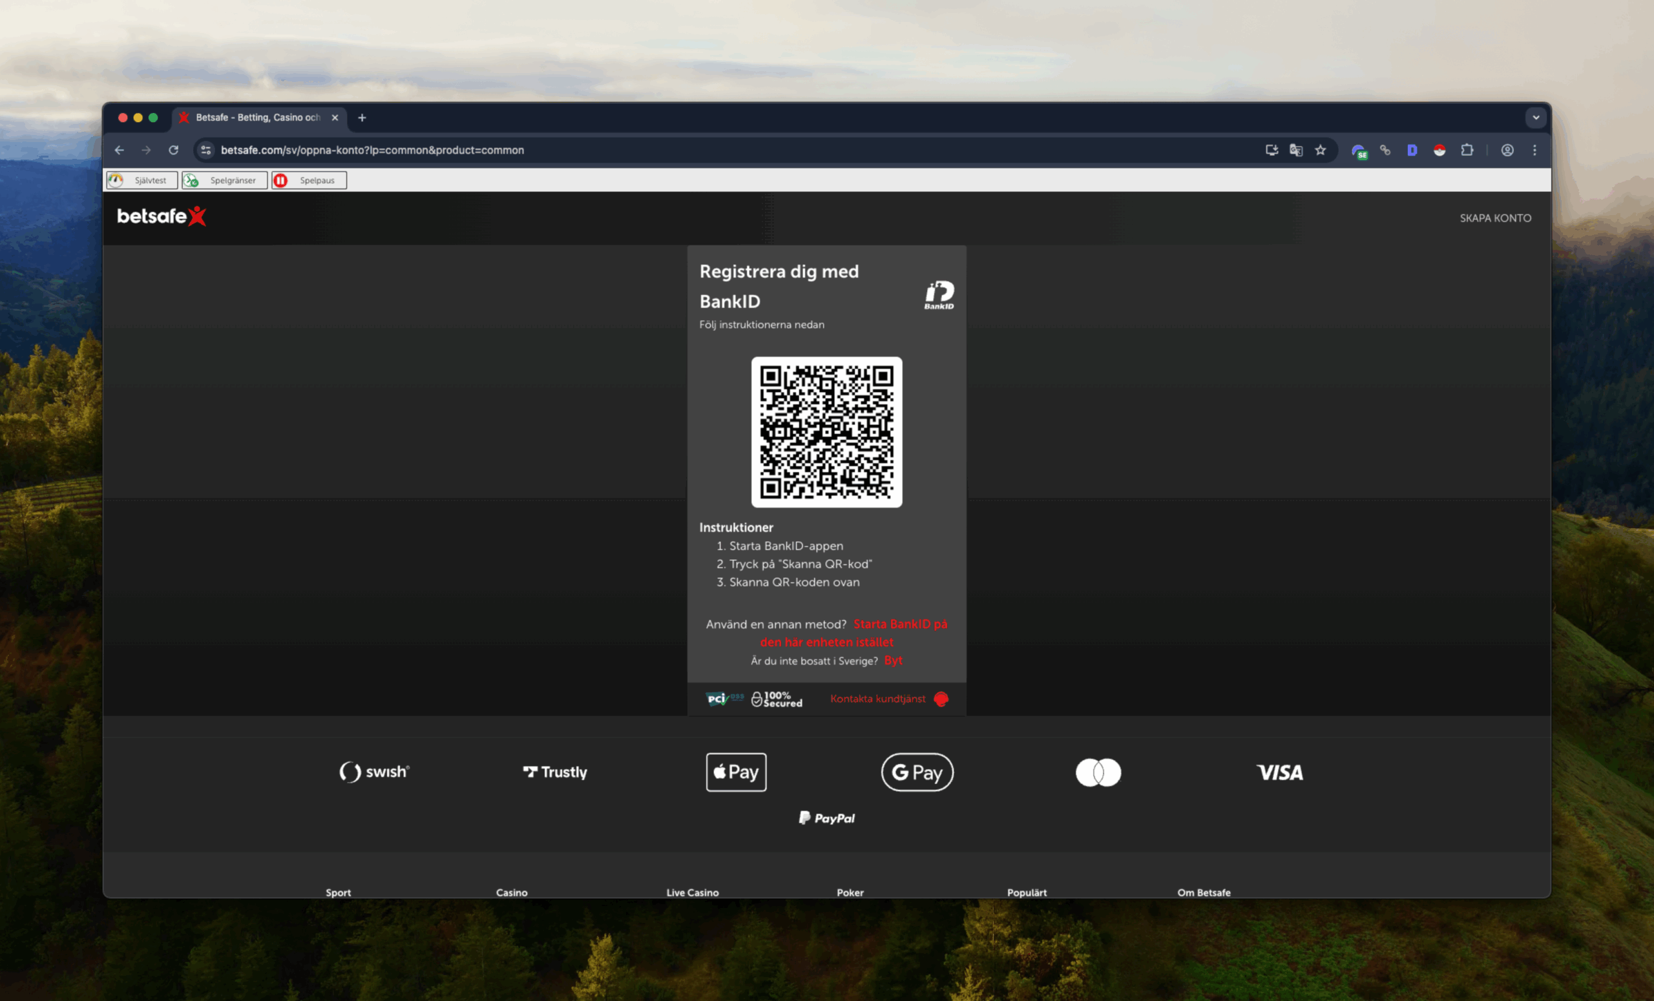Open the translate page icon

[x=1295, y=150]
